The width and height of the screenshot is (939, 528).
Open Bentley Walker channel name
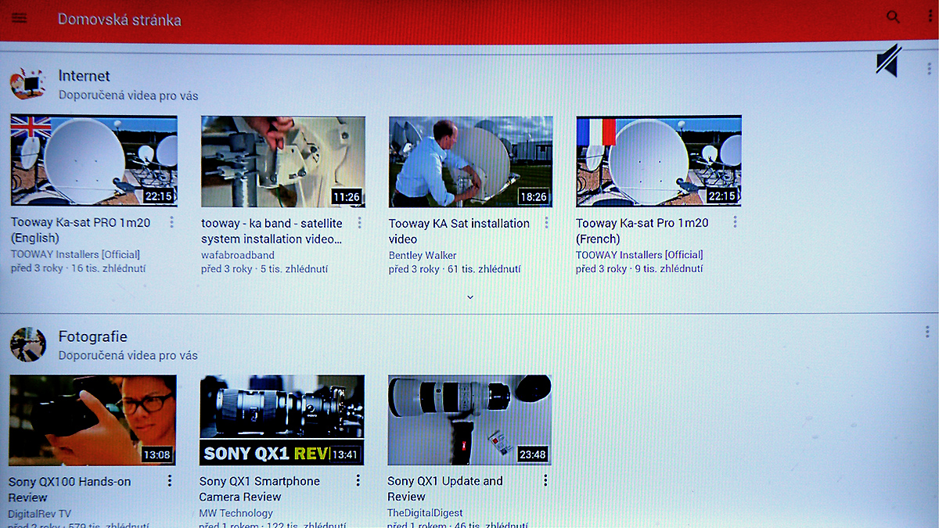(x=423, y=255)
